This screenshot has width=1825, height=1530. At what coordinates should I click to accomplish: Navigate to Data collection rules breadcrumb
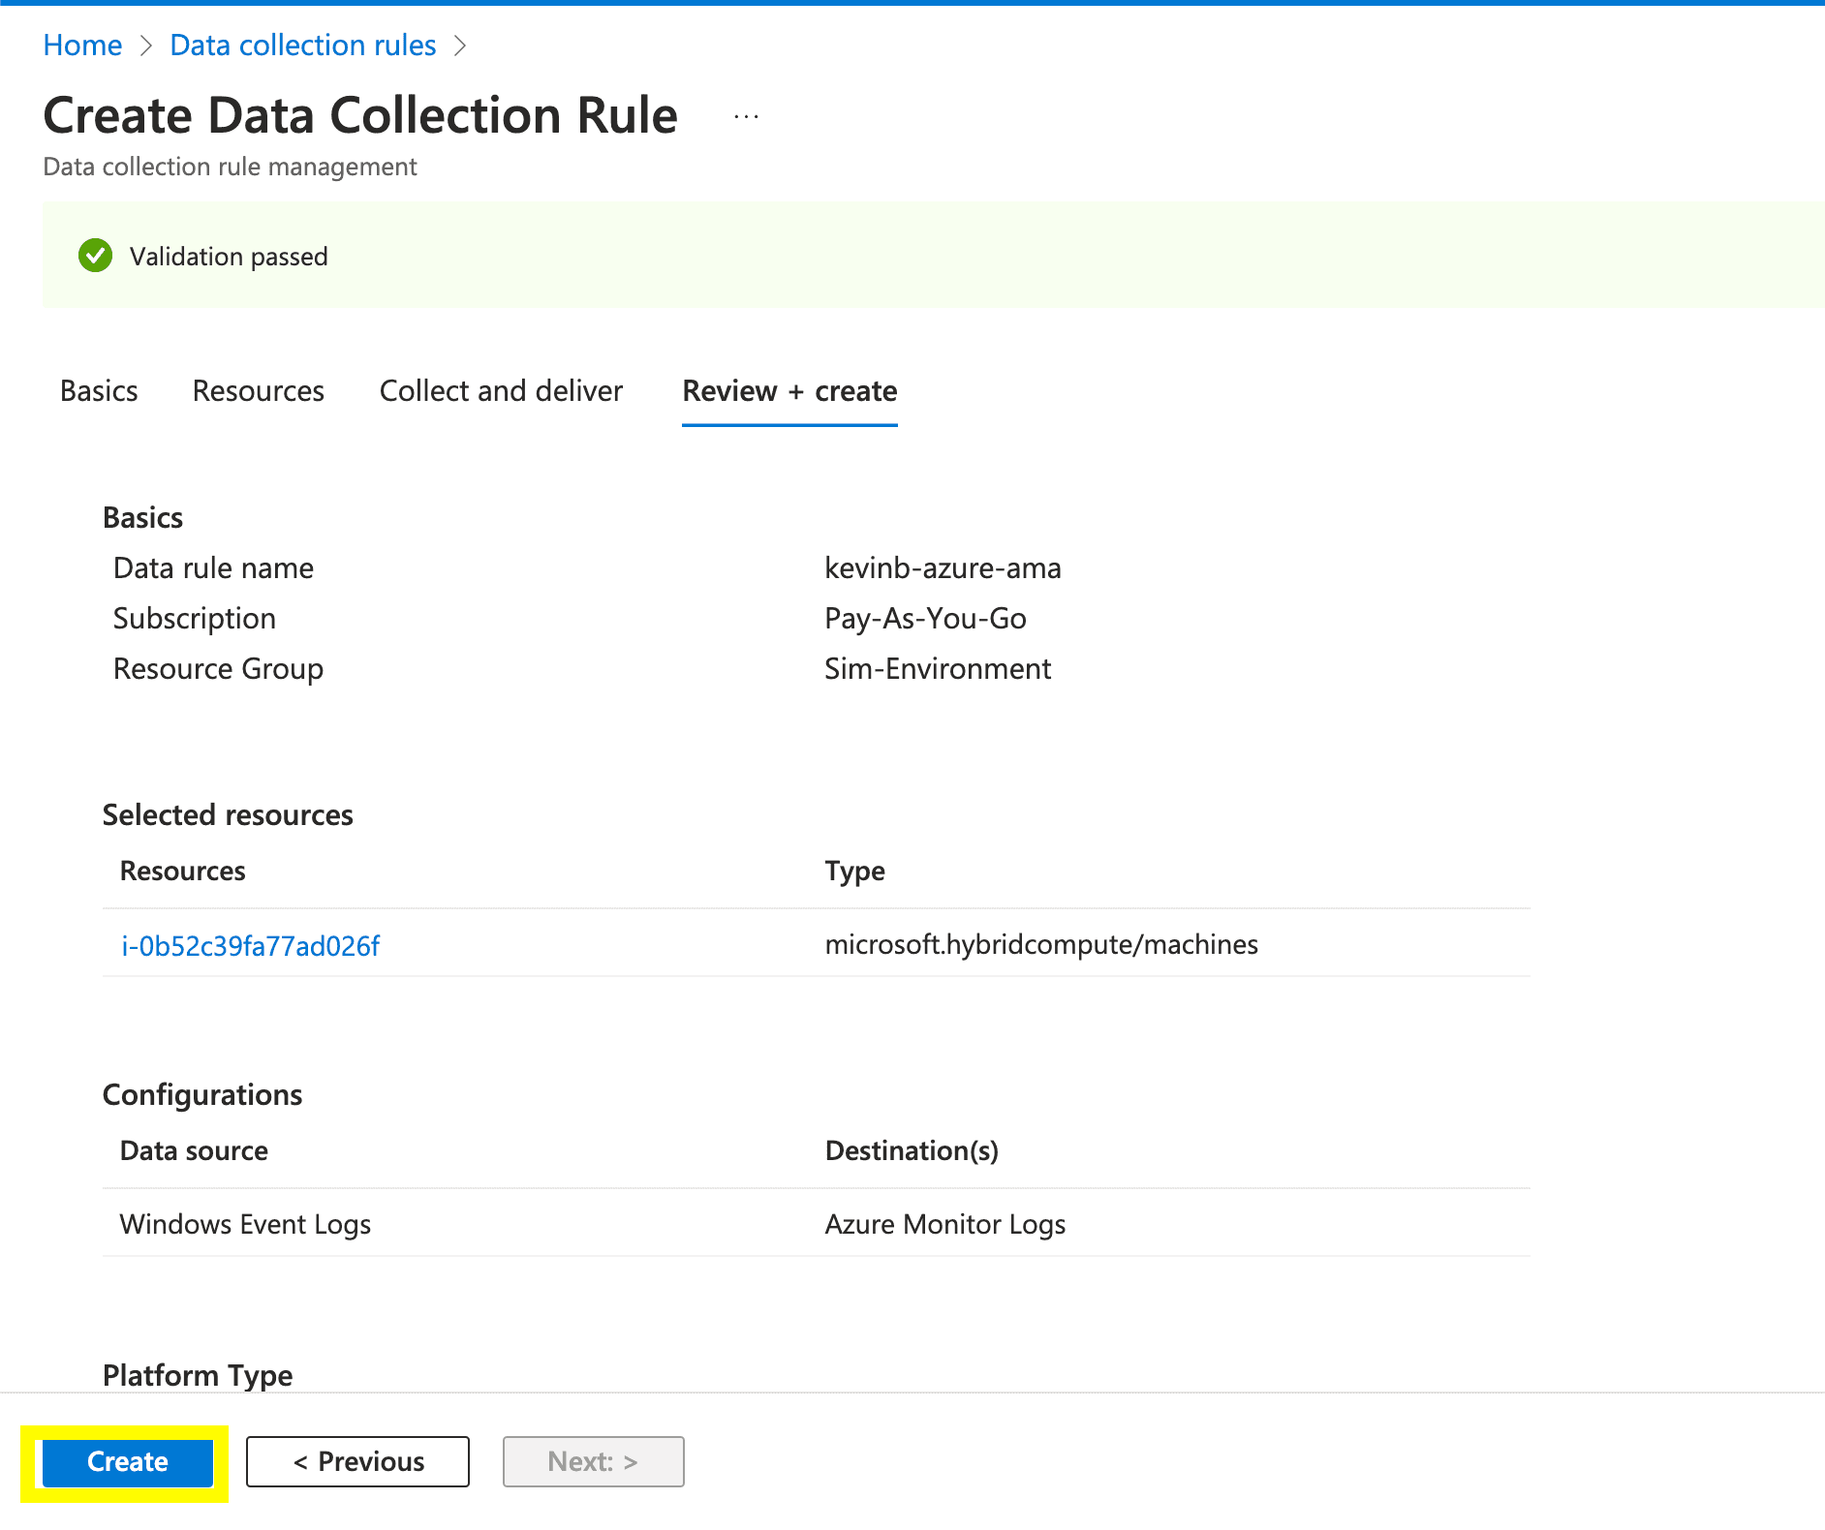pyautogui.click(x=302, y=46)
